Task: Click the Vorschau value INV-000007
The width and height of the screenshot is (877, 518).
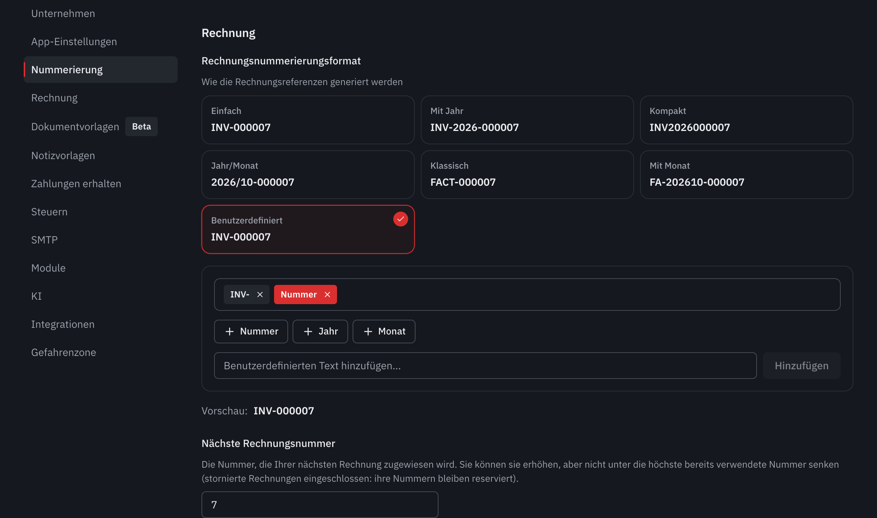Action: click(284, 411)
